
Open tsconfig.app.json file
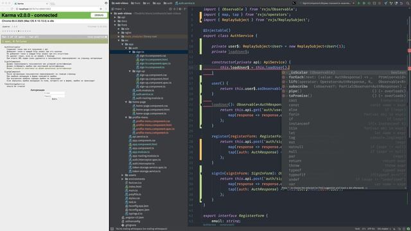tap(139, 206)
